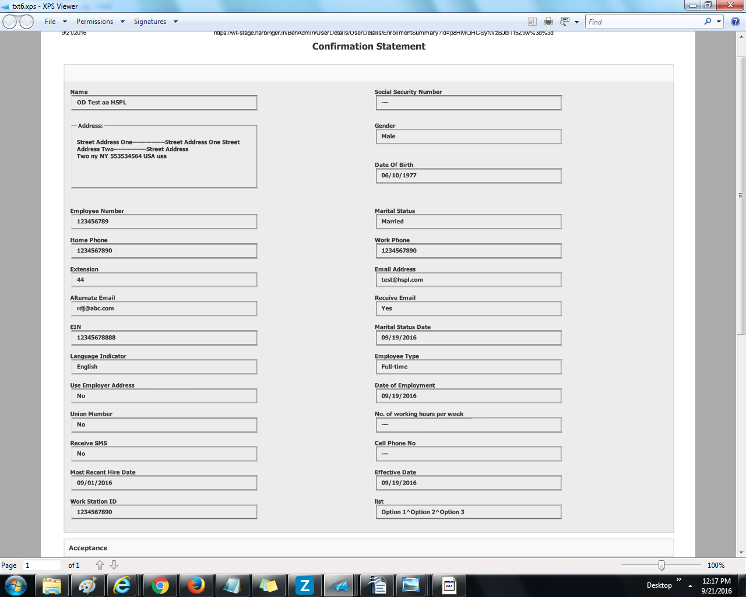Open the last taskbar window icon

[x=449, y=585]
